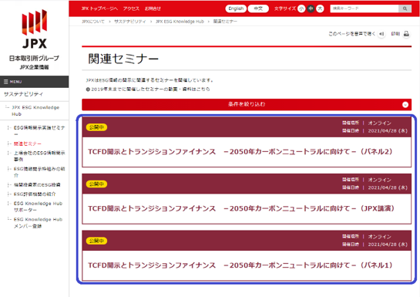Click このページを音声で聞く link
Image resolution: width=420 pixels, height=297 pixels.
pos(352,34)
